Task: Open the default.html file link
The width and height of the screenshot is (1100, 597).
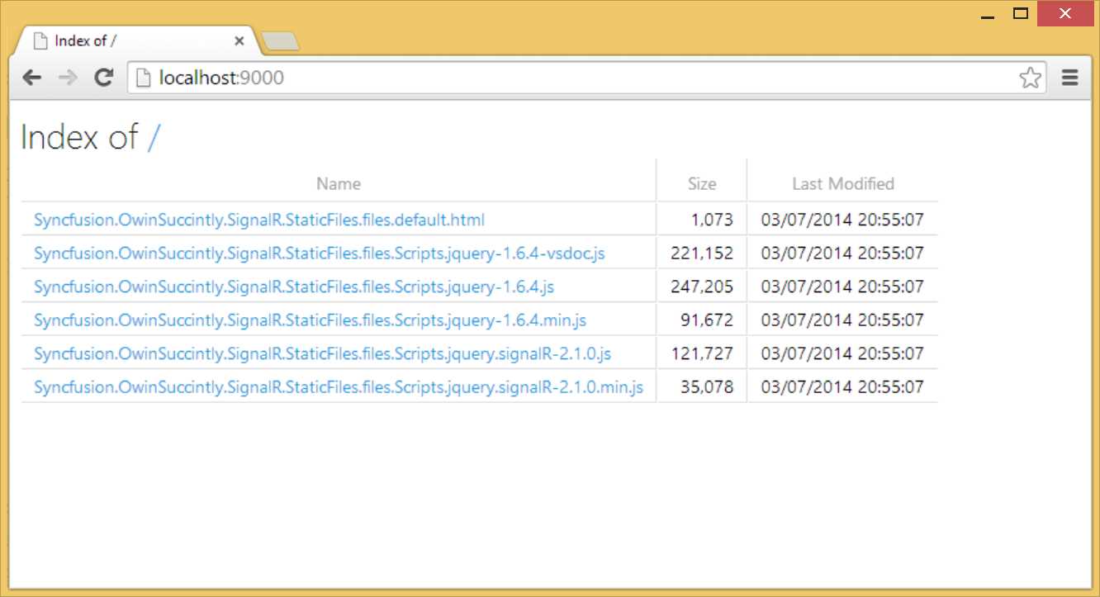Action: 259,220
